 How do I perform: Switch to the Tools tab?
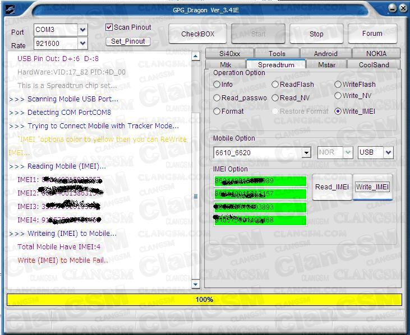pyautogui.click(x=277, y=54)
